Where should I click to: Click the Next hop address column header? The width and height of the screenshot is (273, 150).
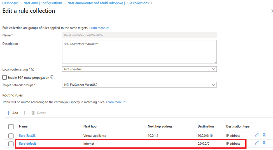tap(160, 126)
